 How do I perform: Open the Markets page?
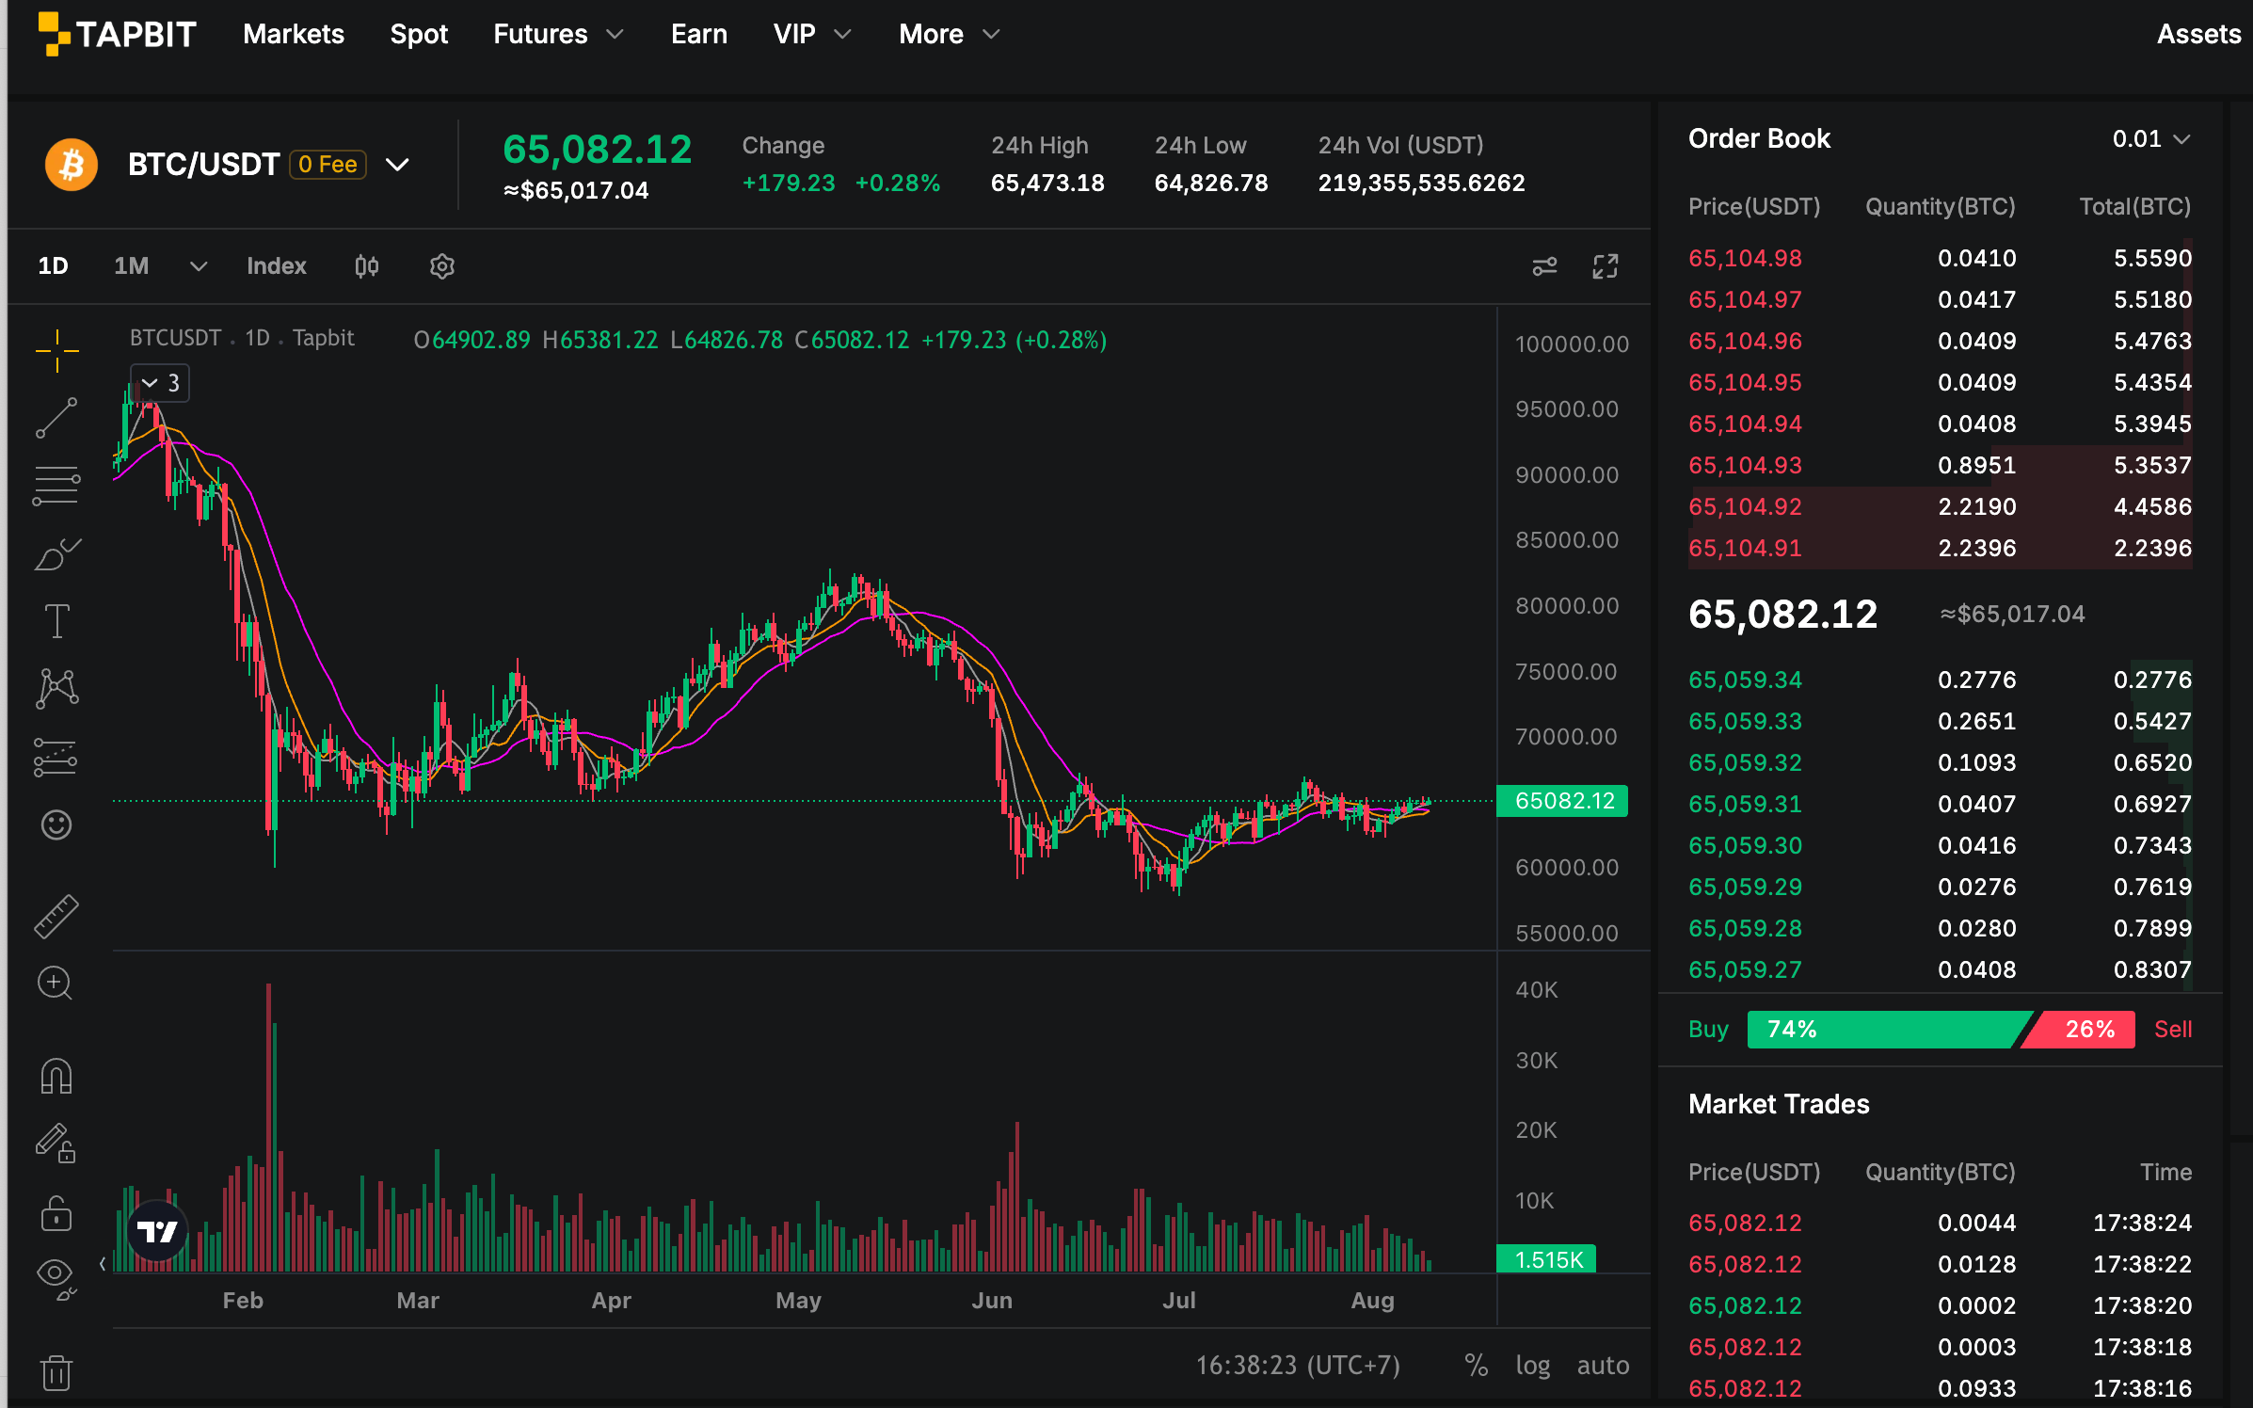pos(294,34)
